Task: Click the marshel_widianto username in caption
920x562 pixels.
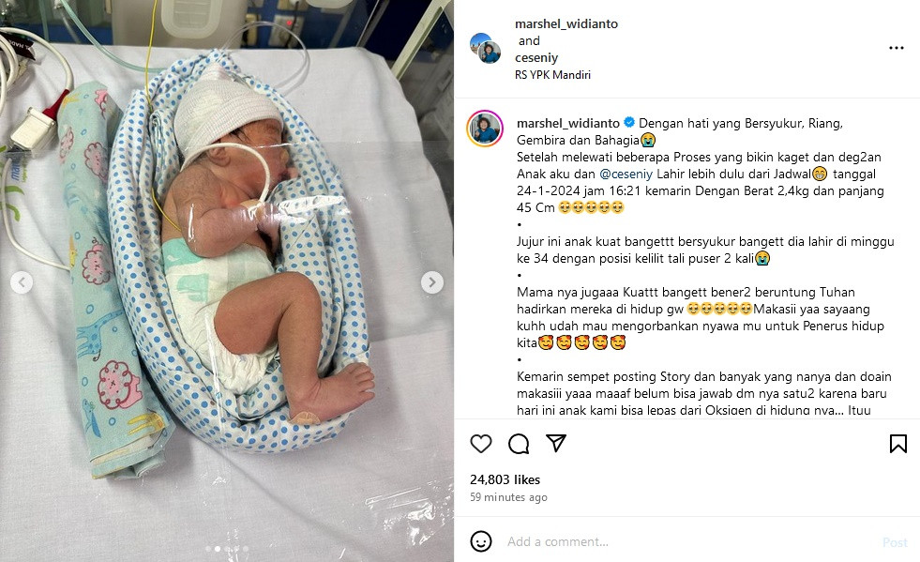Action: tap(568, 123)
